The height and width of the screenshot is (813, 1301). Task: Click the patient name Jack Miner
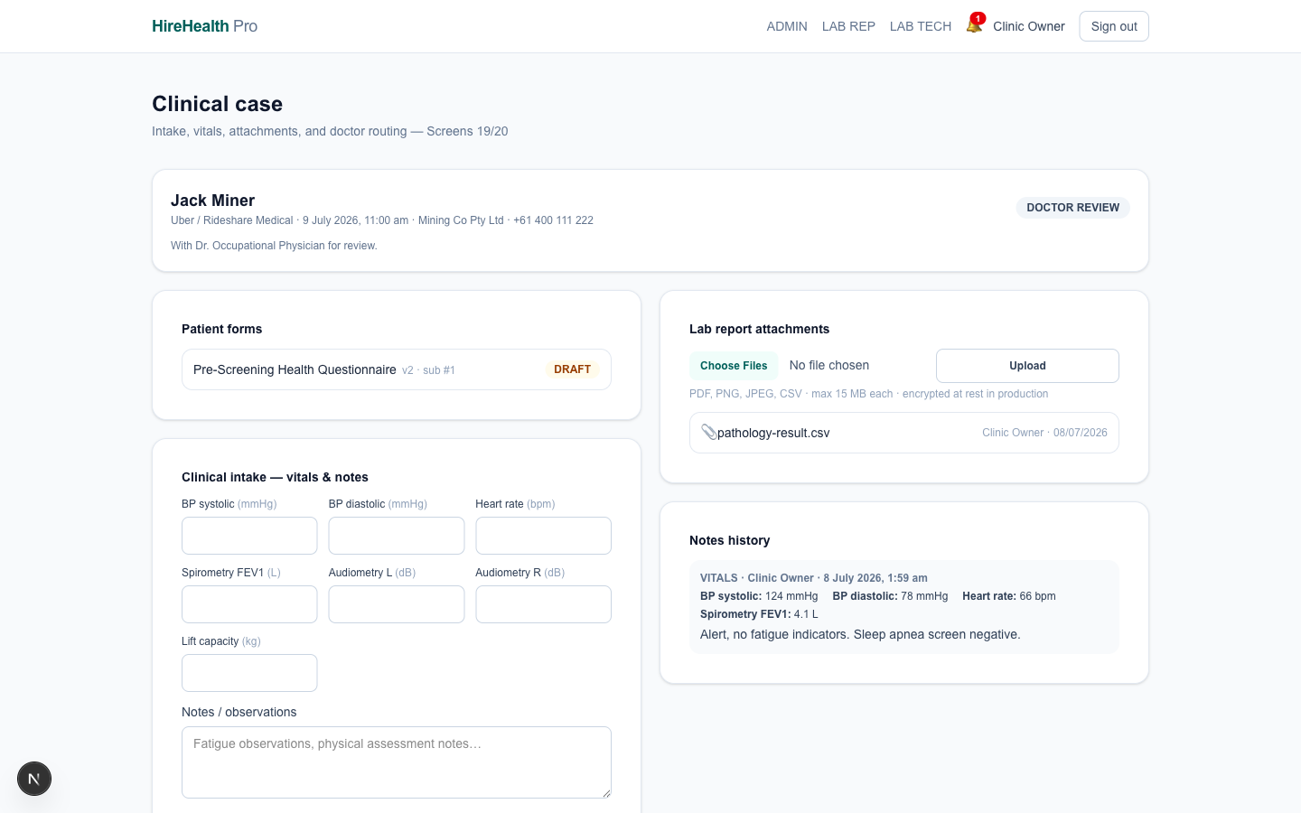tap(213, 201)
